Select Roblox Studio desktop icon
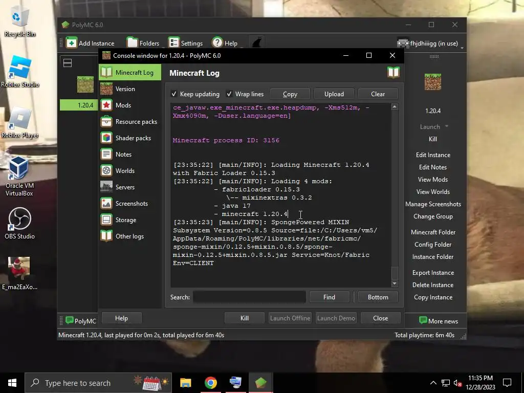The height and width of the screenshot is (393, 524). point(20,71)
